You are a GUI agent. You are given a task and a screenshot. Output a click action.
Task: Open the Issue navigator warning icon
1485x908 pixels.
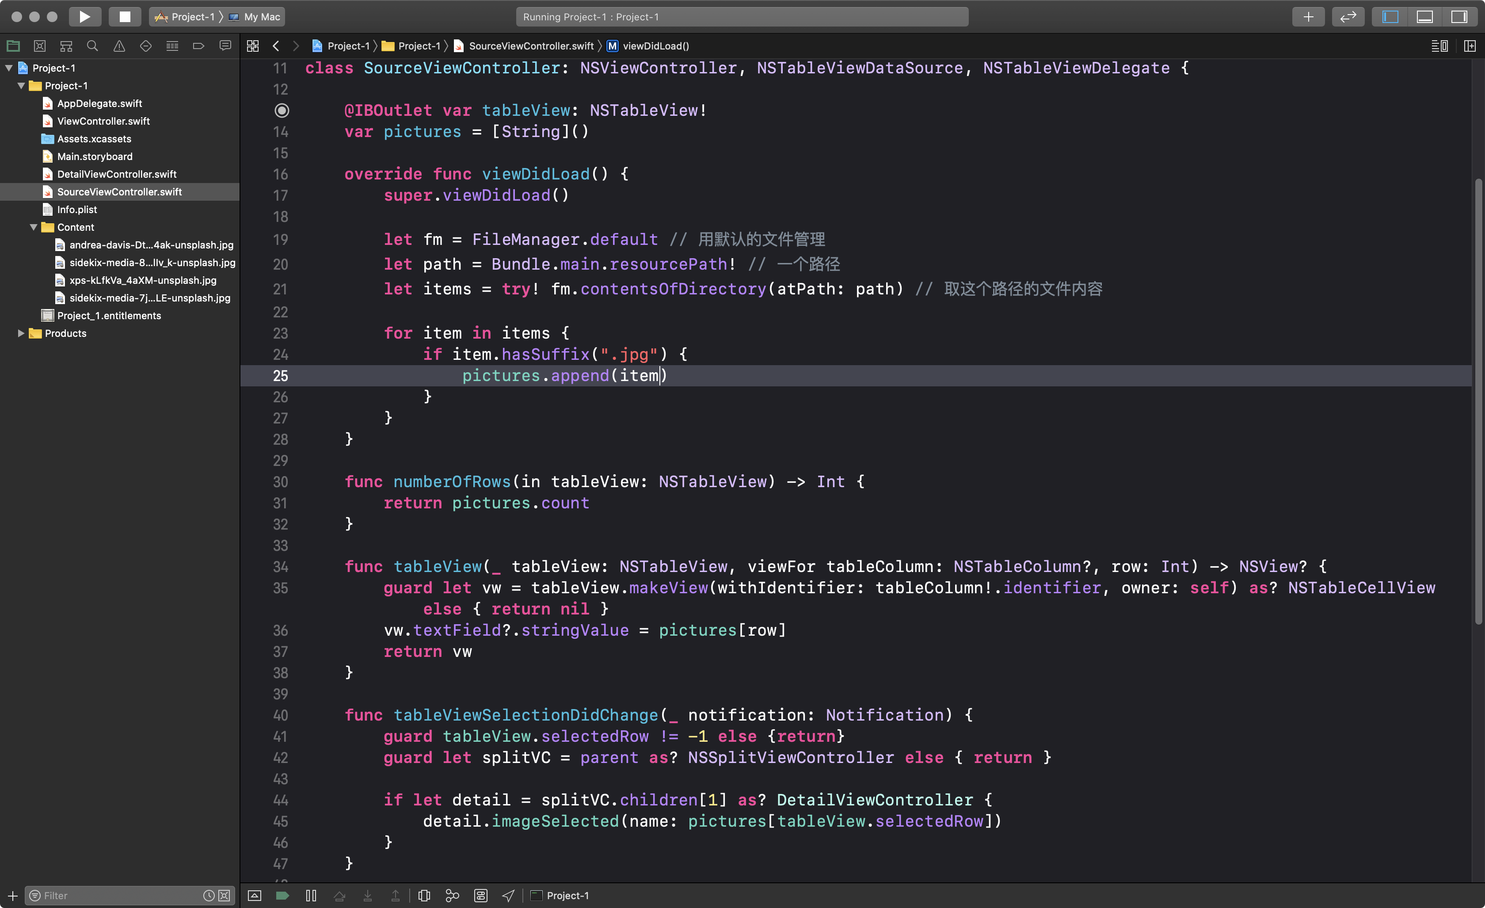coord(119,46)
